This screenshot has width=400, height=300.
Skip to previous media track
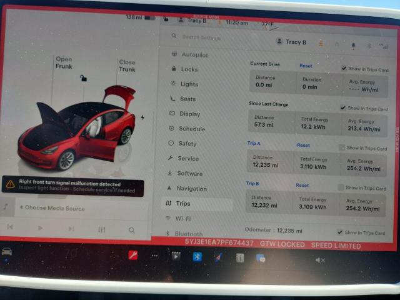pos(10,227)
